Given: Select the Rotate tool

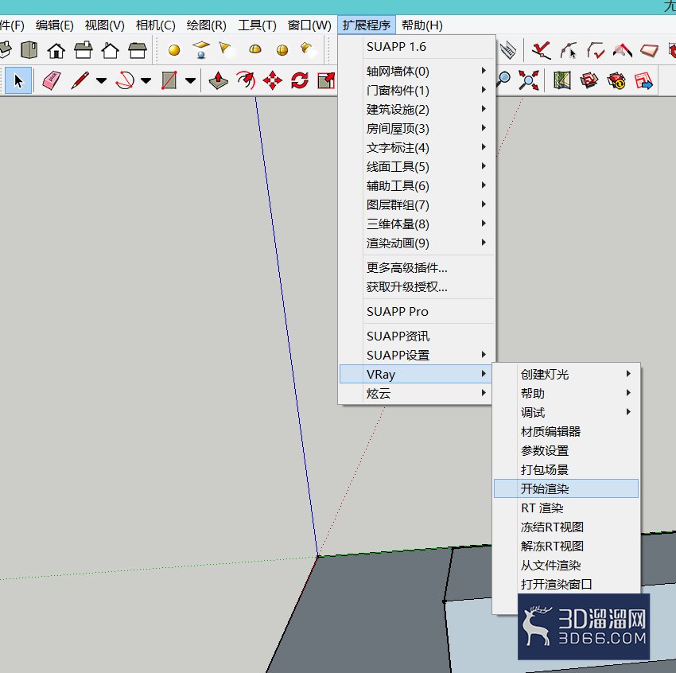Looking at the screenshot, I should coord(300,80).
